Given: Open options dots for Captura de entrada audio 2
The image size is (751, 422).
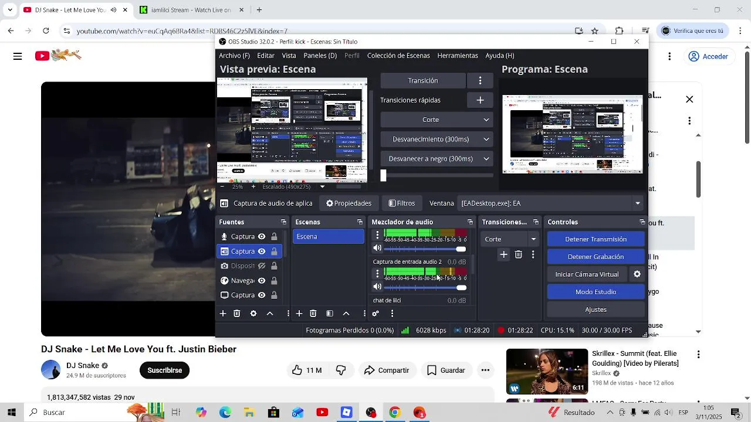Looking at the screenshot, I should tap(377, 274).
